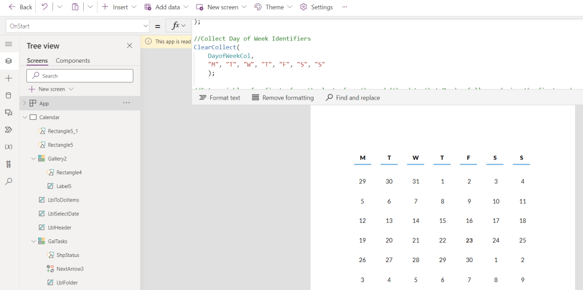Open the Theme menu
583x290 pixels.
[274, 7]
